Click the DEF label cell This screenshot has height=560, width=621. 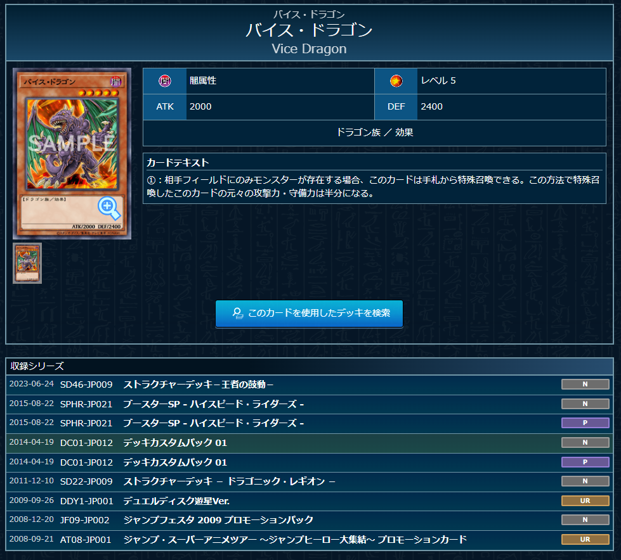[396, 107]
